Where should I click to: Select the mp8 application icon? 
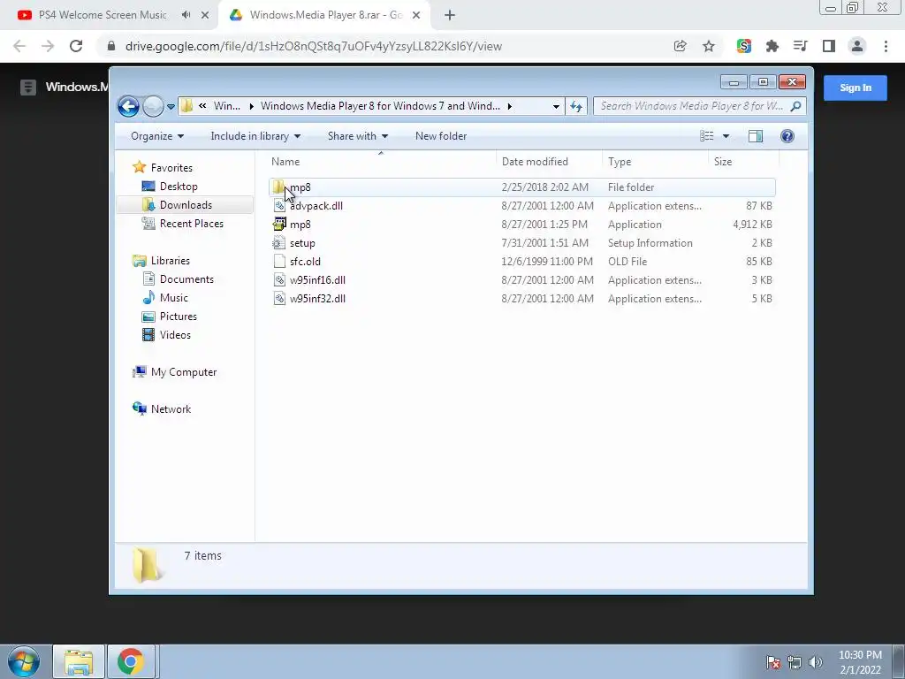(279, 224)
